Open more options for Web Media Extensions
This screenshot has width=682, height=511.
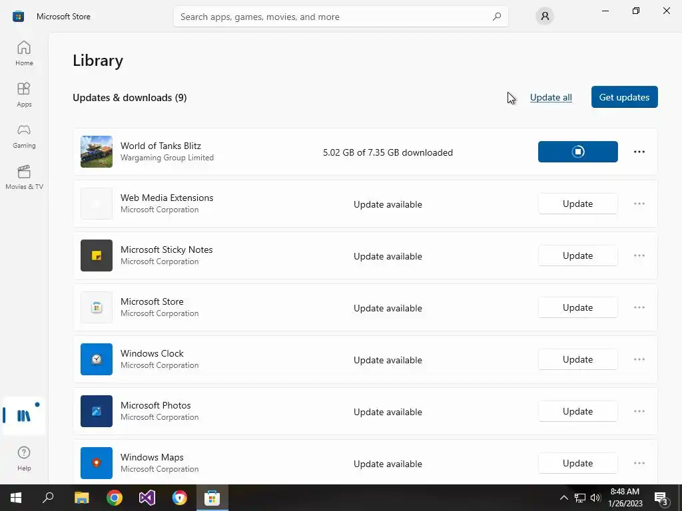(639, 204)
